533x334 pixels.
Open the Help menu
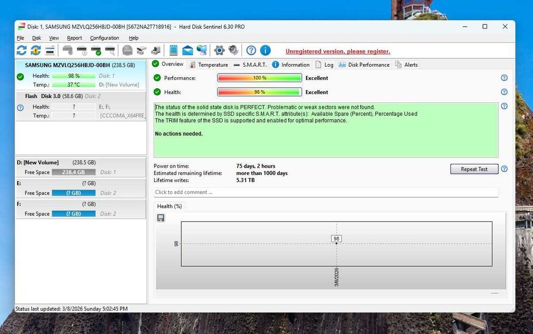pyautogui.click(x=134, y=38)
